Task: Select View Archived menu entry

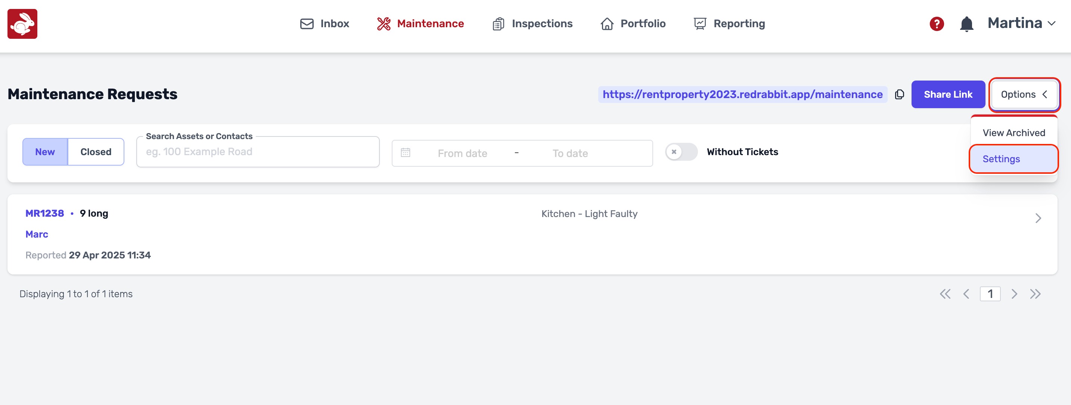Action: (1013, 133)
